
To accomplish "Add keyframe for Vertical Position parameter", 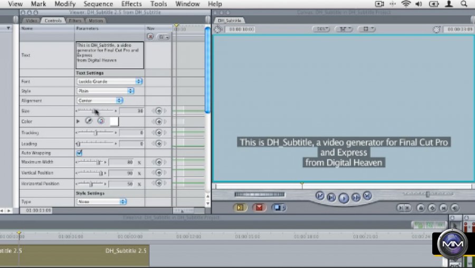I will click(158, 173).
